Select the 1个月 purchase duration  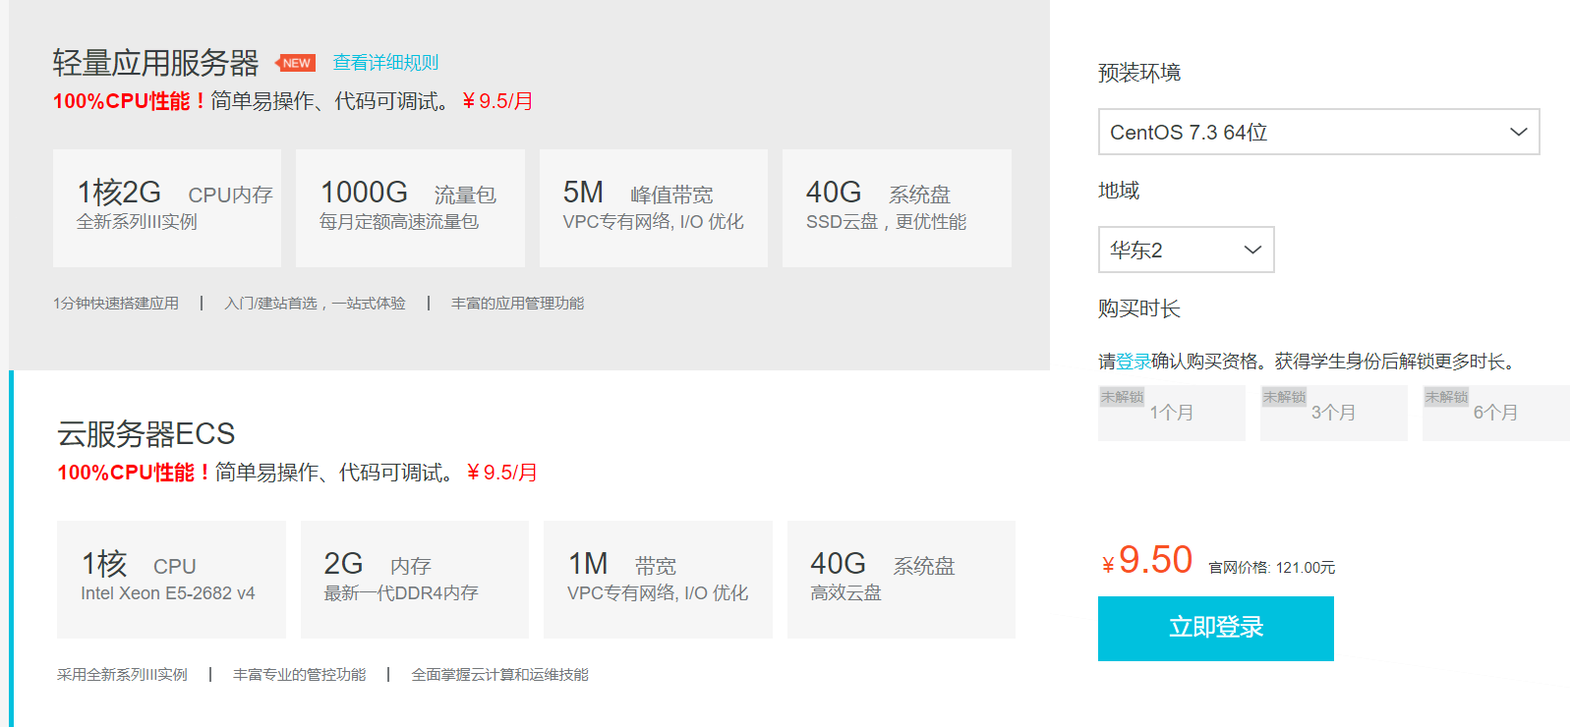click(x=1171, y=413)
